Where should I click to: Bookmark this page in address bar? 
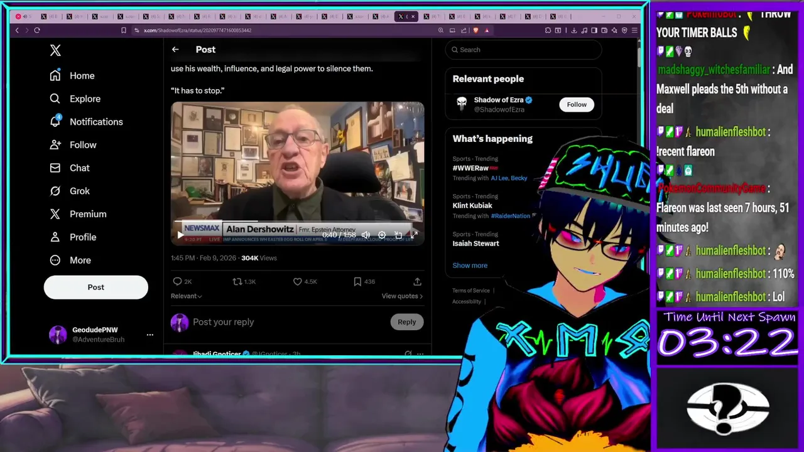point(124,30)
